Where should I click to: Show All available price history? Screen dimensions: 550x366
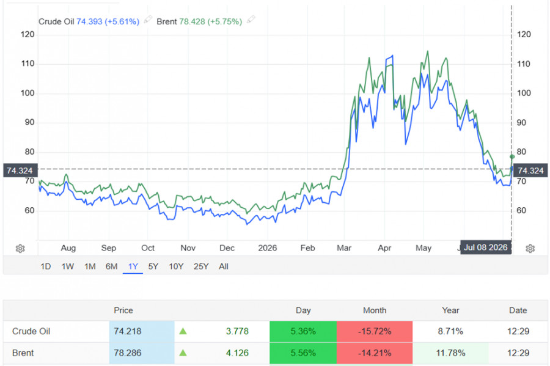(224, 266)
